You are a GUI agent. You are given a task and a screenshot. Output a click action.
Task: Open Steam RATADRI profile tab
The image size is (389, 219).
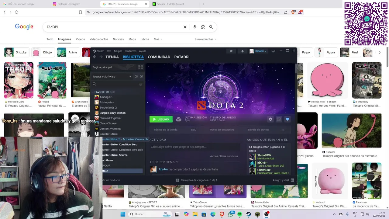pyautogui.click(x=182, y=57)
